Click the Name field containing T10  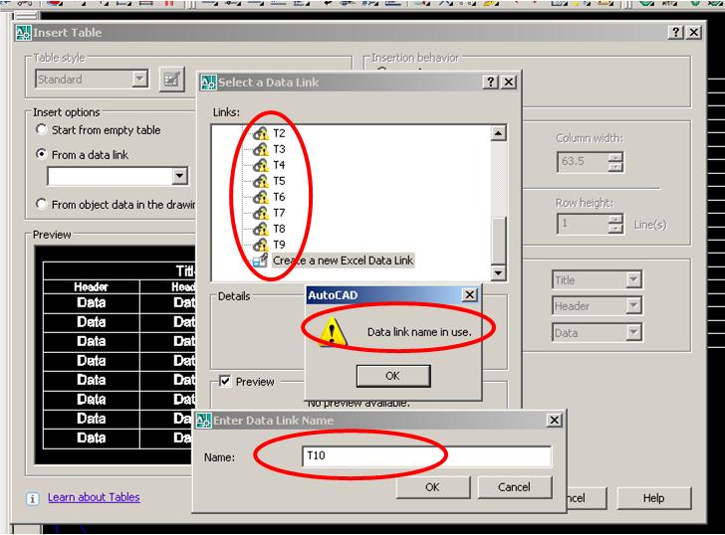[x=426, y=455]
